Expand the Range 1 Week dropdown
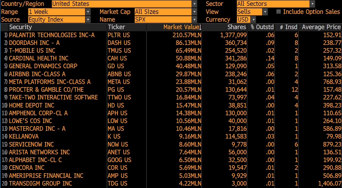 [88, 12]
